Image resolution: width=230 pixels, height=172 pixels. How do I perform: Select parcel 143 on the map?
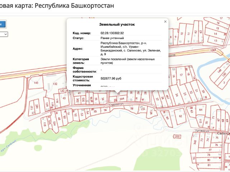point(36,83)
